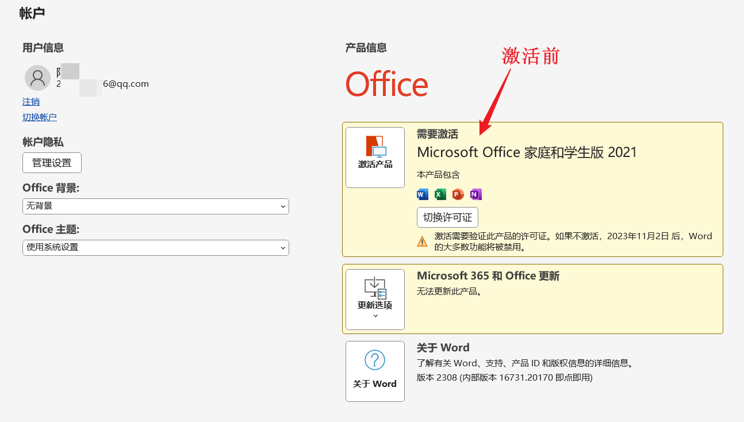Click the 激活产品 activate product button
The width and height of the screenshot is (744, 422).
[x=375, y=157]
